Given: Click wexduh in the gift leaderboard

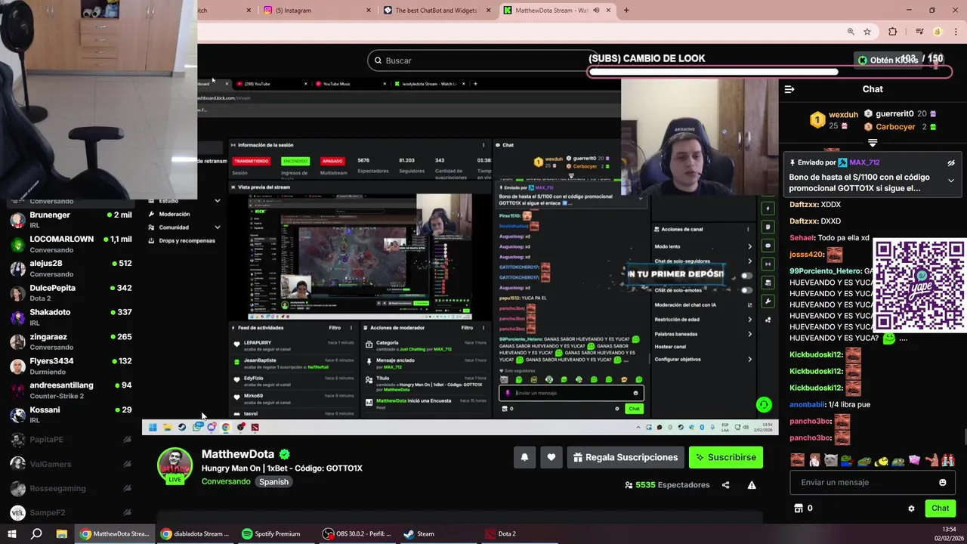Looking at the screenshot, I should (x=844, y=115).
